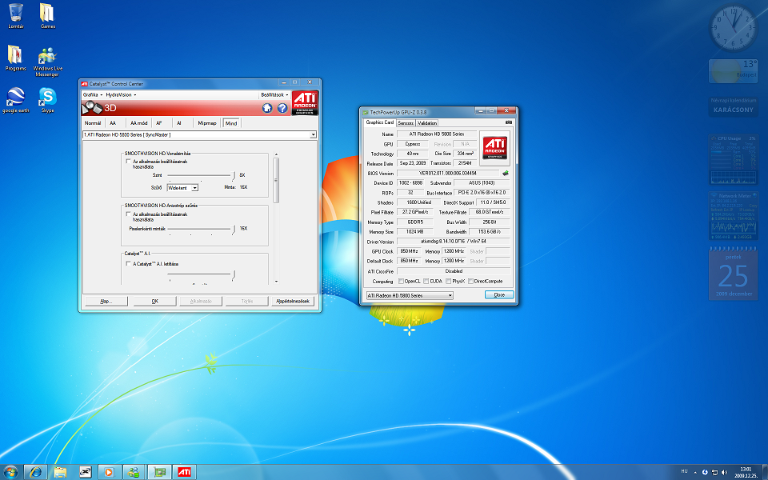The width and height of the screenshot is (768, 480).
Task: Select the AI tab in Catalyst 3D
Action: click(x=178, y=123)
